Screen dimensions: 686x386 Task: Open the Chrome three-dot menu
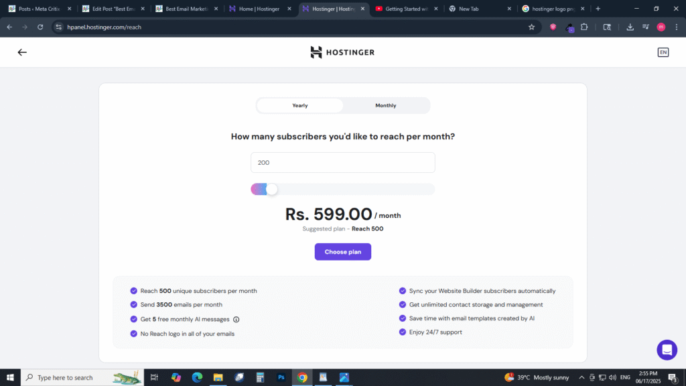(675, 27)
